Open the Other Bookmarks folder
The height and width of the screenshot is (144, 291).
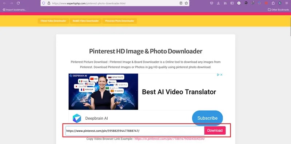[278, 10]
